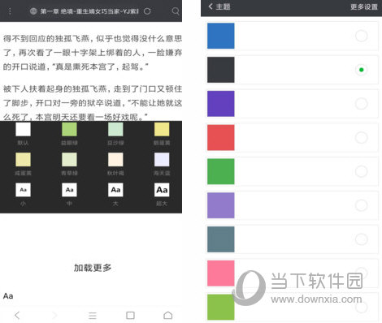Pick the bright green reading background swatch
Screen dimensions: 382x323
click(69, 129)
